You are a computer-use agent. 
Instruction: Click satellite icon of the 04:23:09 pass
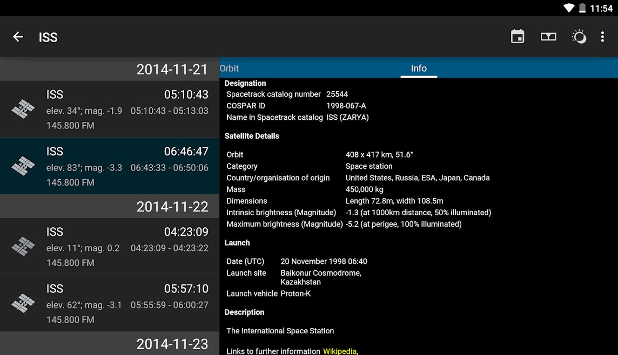pos(23,247)
